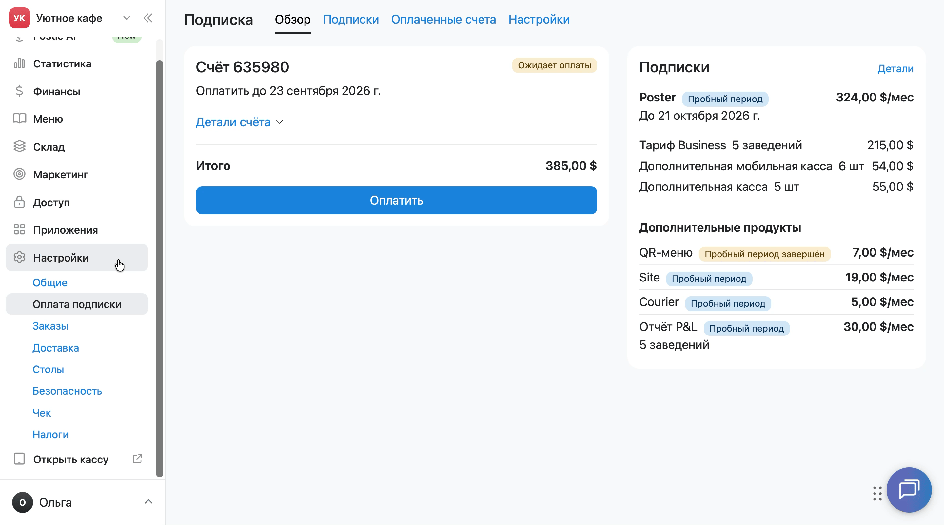Select Оплата подписки in sidebar
The height and width of the screenshot is (525, 944).
(77, 304)
